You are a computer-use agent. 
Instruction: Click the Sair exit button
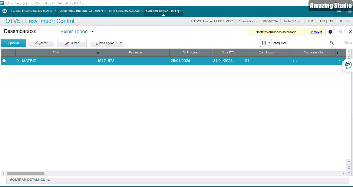(345, 21)
